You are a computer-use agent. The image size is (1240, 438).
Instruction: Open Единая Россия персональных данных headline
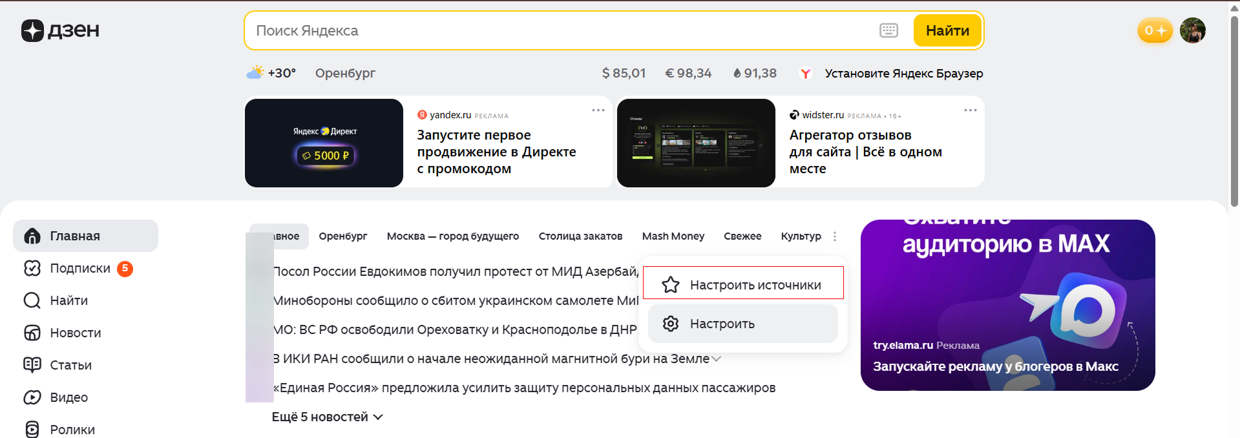point(524,388)
